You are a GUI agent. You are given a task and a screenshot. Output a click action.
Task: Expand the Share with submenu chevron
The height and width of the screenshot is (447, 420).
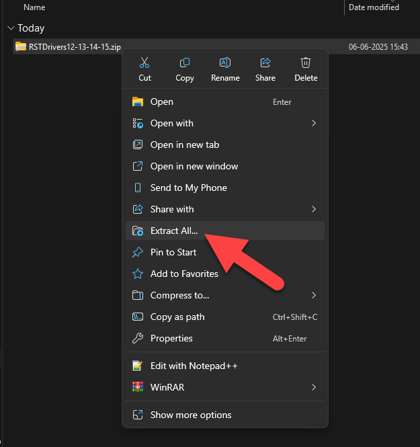coord(314,209)
